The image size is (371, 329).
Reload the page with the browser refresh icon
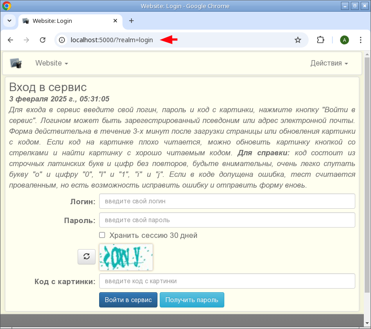click(x=43, y=40)
